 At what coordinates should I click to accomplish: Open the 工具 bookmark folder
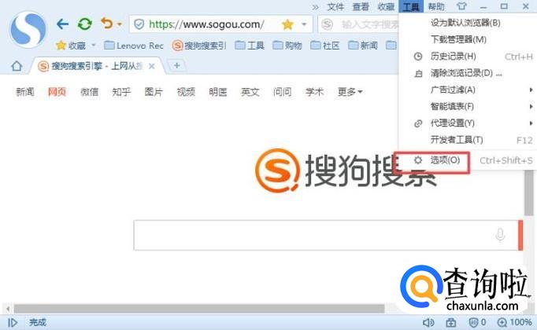[x=250, y=46]
